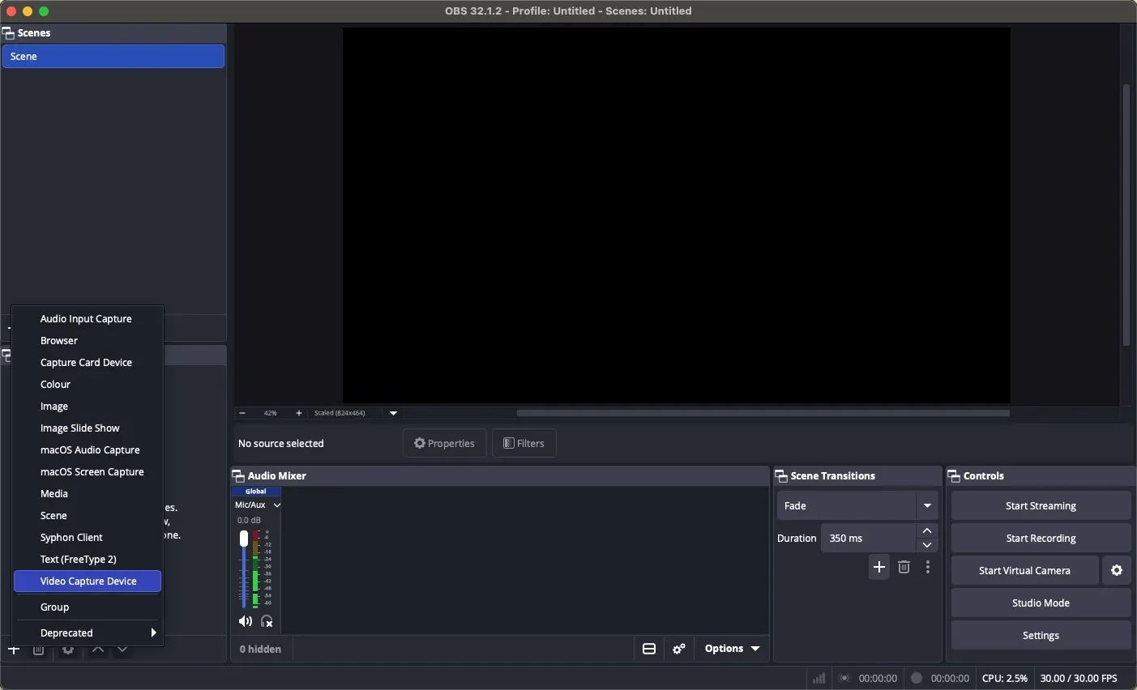
Task: Enter Studio Mode
Action: point(1041,603)
